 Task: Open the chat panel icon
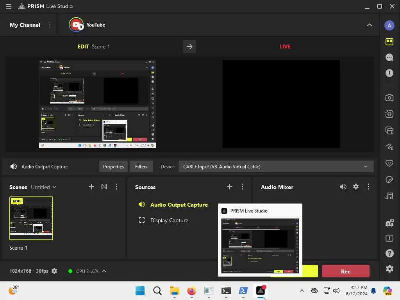389,57
